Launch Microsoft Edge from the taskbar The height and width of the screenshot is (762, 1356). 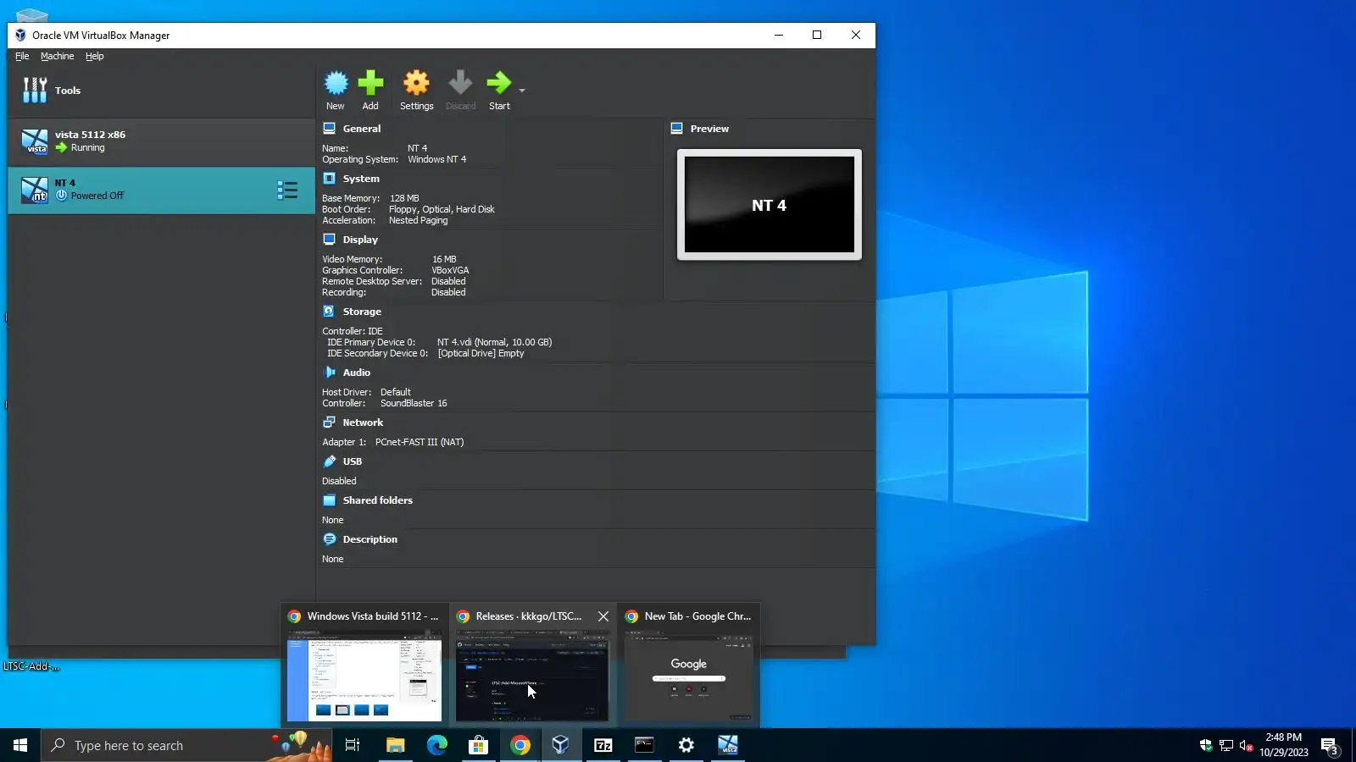(x=436, y=745)
